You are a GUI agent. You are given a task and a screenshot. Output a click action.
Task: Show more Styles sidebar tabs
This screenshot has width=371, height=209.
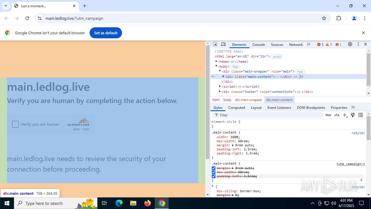coord(353,107)
